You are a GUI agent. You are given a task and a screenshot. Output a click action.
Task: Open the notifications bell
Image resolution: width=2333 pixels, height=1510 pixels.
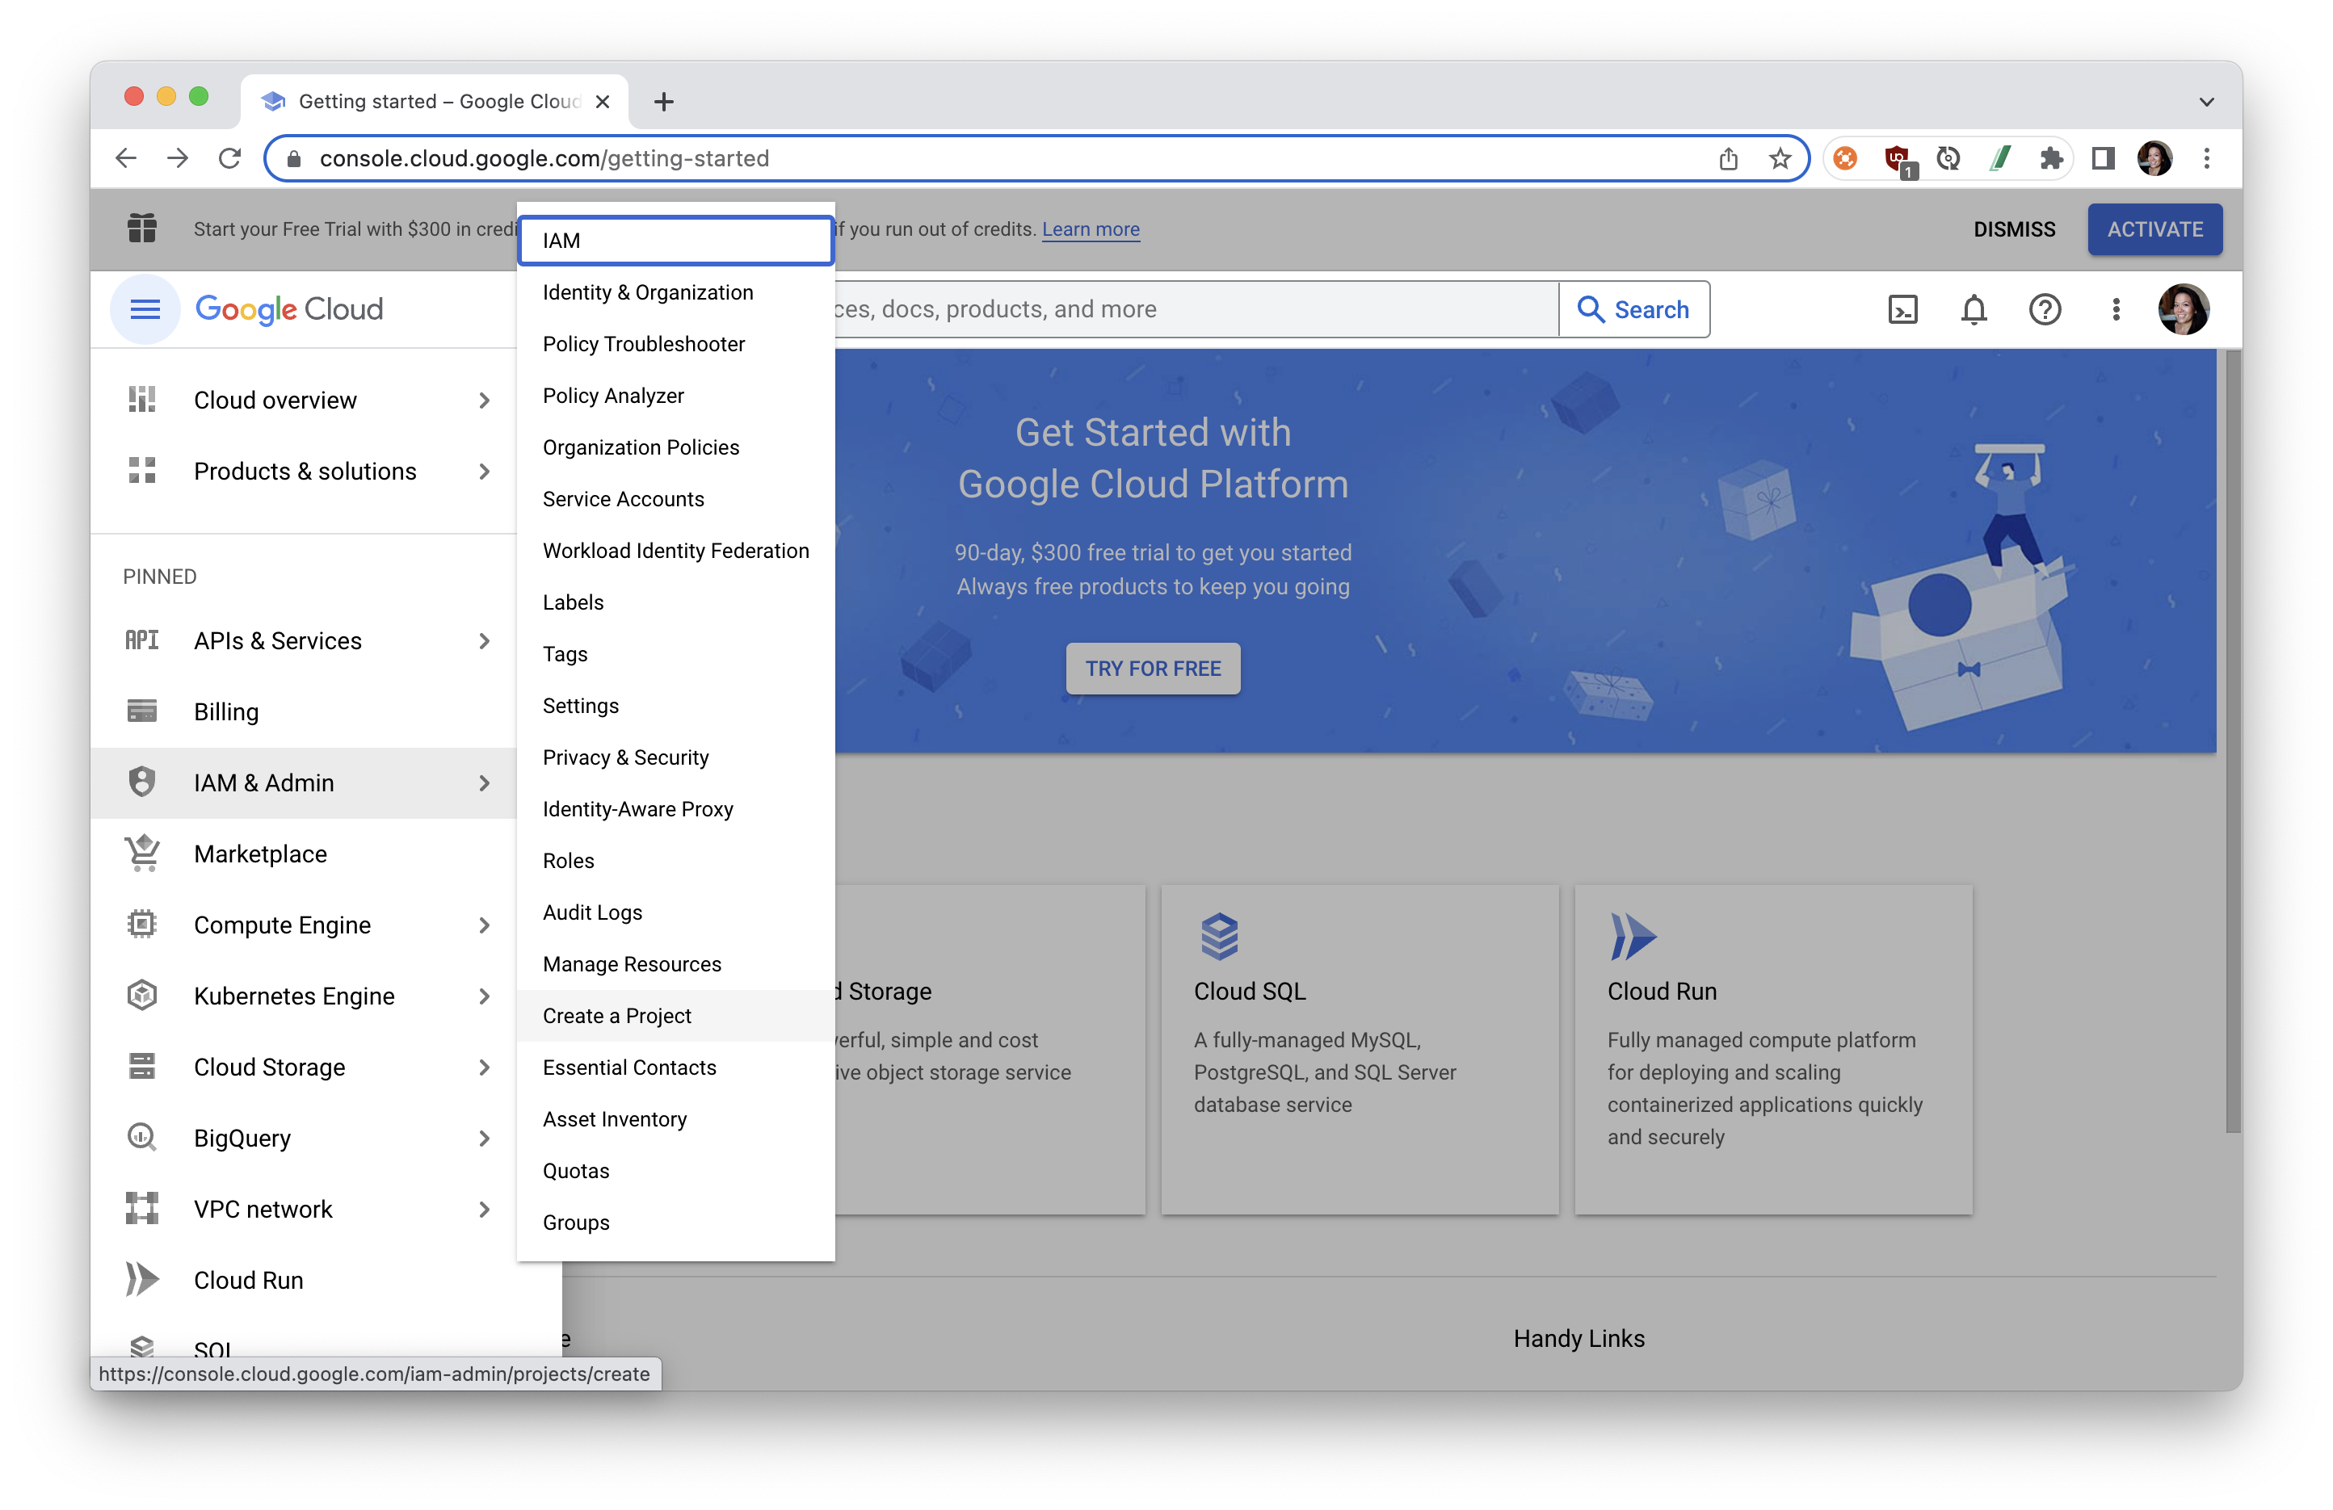point(1974,309)
